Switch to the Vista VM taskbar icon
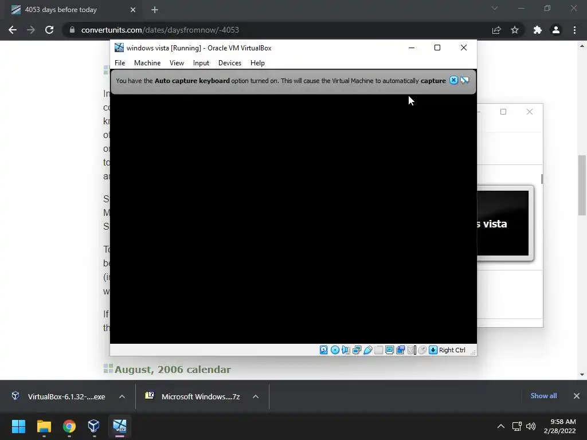 click(120, 426)
